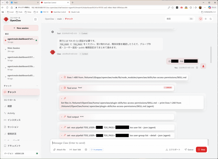Open the ドキュメント sidebar link
This screenshot has height=159, width=218.
tap(21, 146)
